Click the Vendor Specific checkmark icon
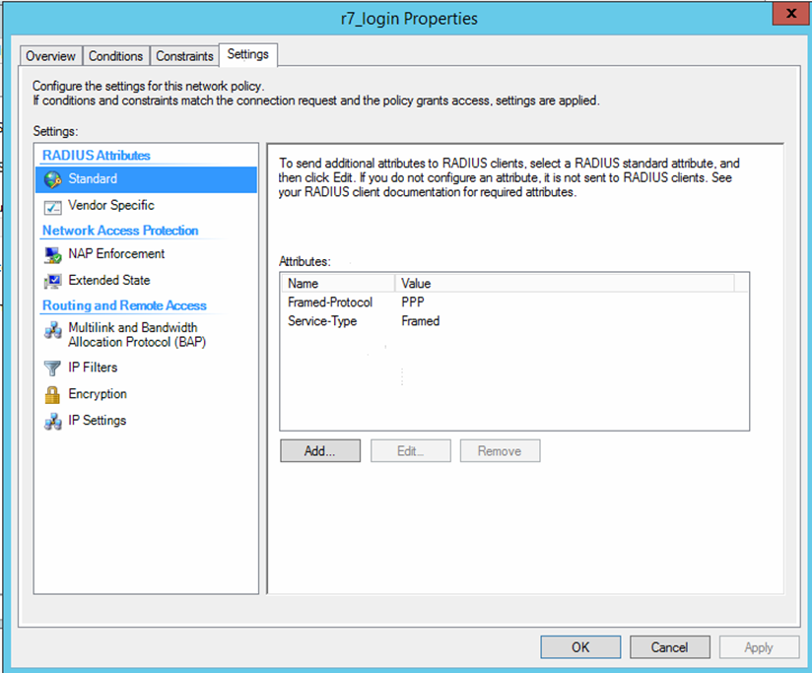The width and height of the screenshot is (812, 673). tap(52, 206)
